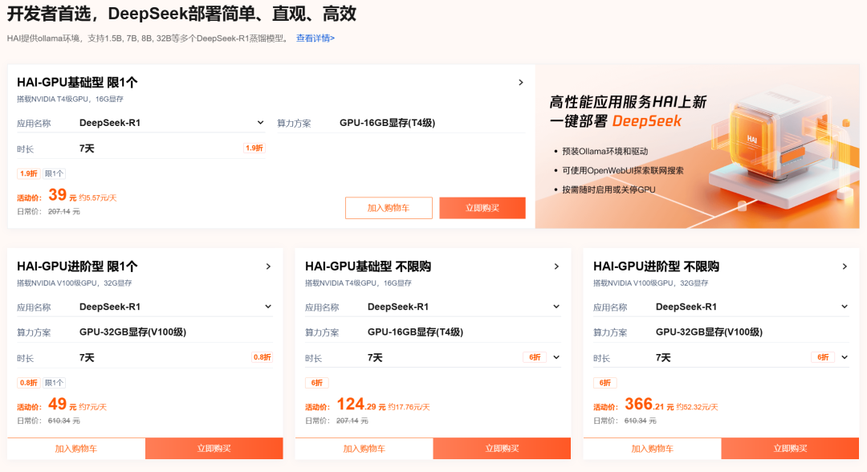This screenshot has width=867, height=472.
Task: Open HAI-GPU基础型 限1个 card arrow
Action: tap(521, 83)
